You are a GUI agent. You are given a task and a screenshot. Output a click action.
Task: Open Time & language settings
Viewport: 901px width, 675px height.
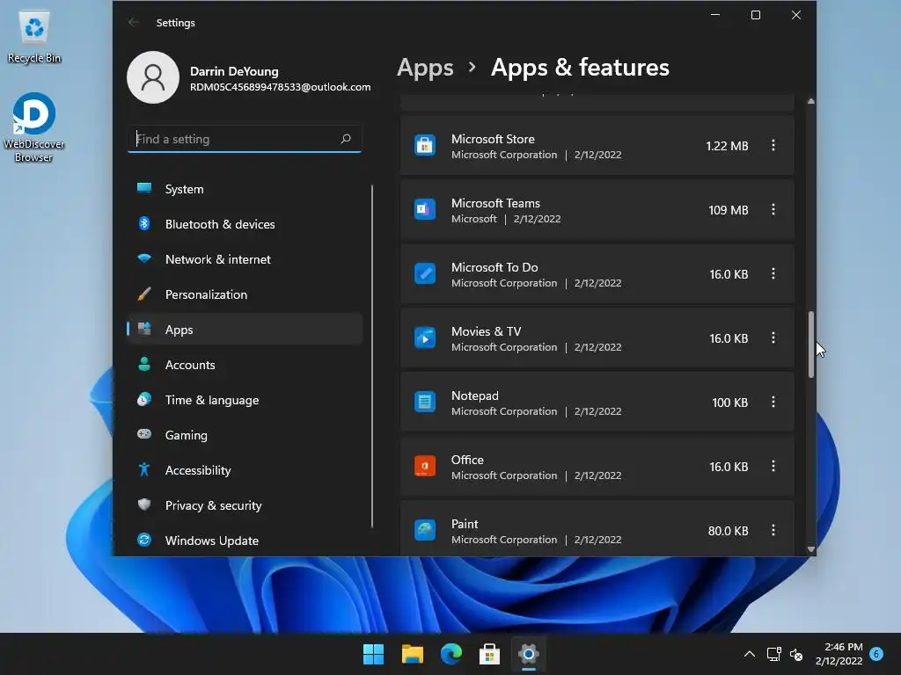245,400
